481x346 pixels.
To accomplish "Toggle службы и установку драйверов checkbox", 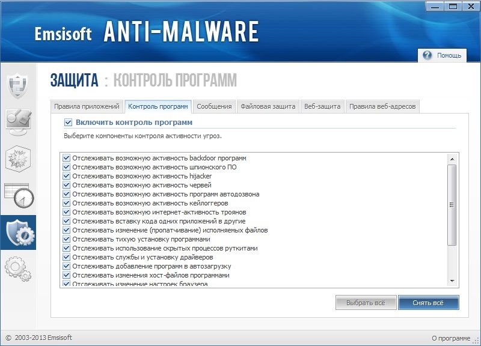I will (x=66, y=257).
